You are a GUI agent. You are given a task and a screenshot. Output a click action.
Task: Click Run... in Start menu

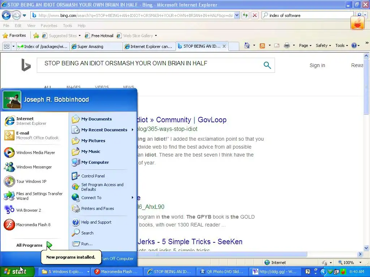point(103,244)
